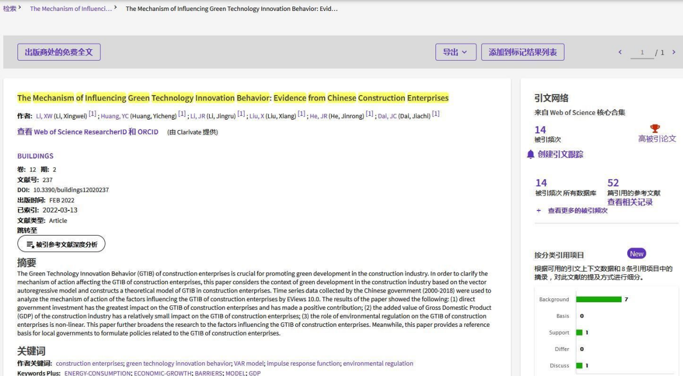This screenshot has height=376, width=683.
Task: Go to previous record arrow
Action: pos(620,52)
